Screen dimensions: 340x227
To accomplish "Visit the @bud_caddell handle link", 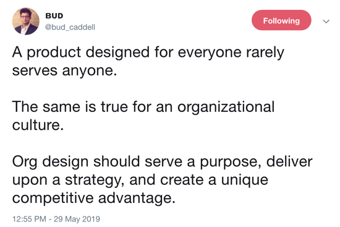I will (70, 27).
